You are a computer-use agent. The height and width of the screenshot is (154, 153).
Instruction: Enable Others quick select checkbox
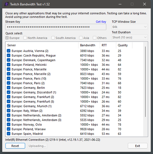95,38
